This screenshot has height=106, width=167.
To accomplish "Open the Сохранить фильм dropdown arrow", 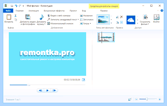I will (x=148, y=24).
